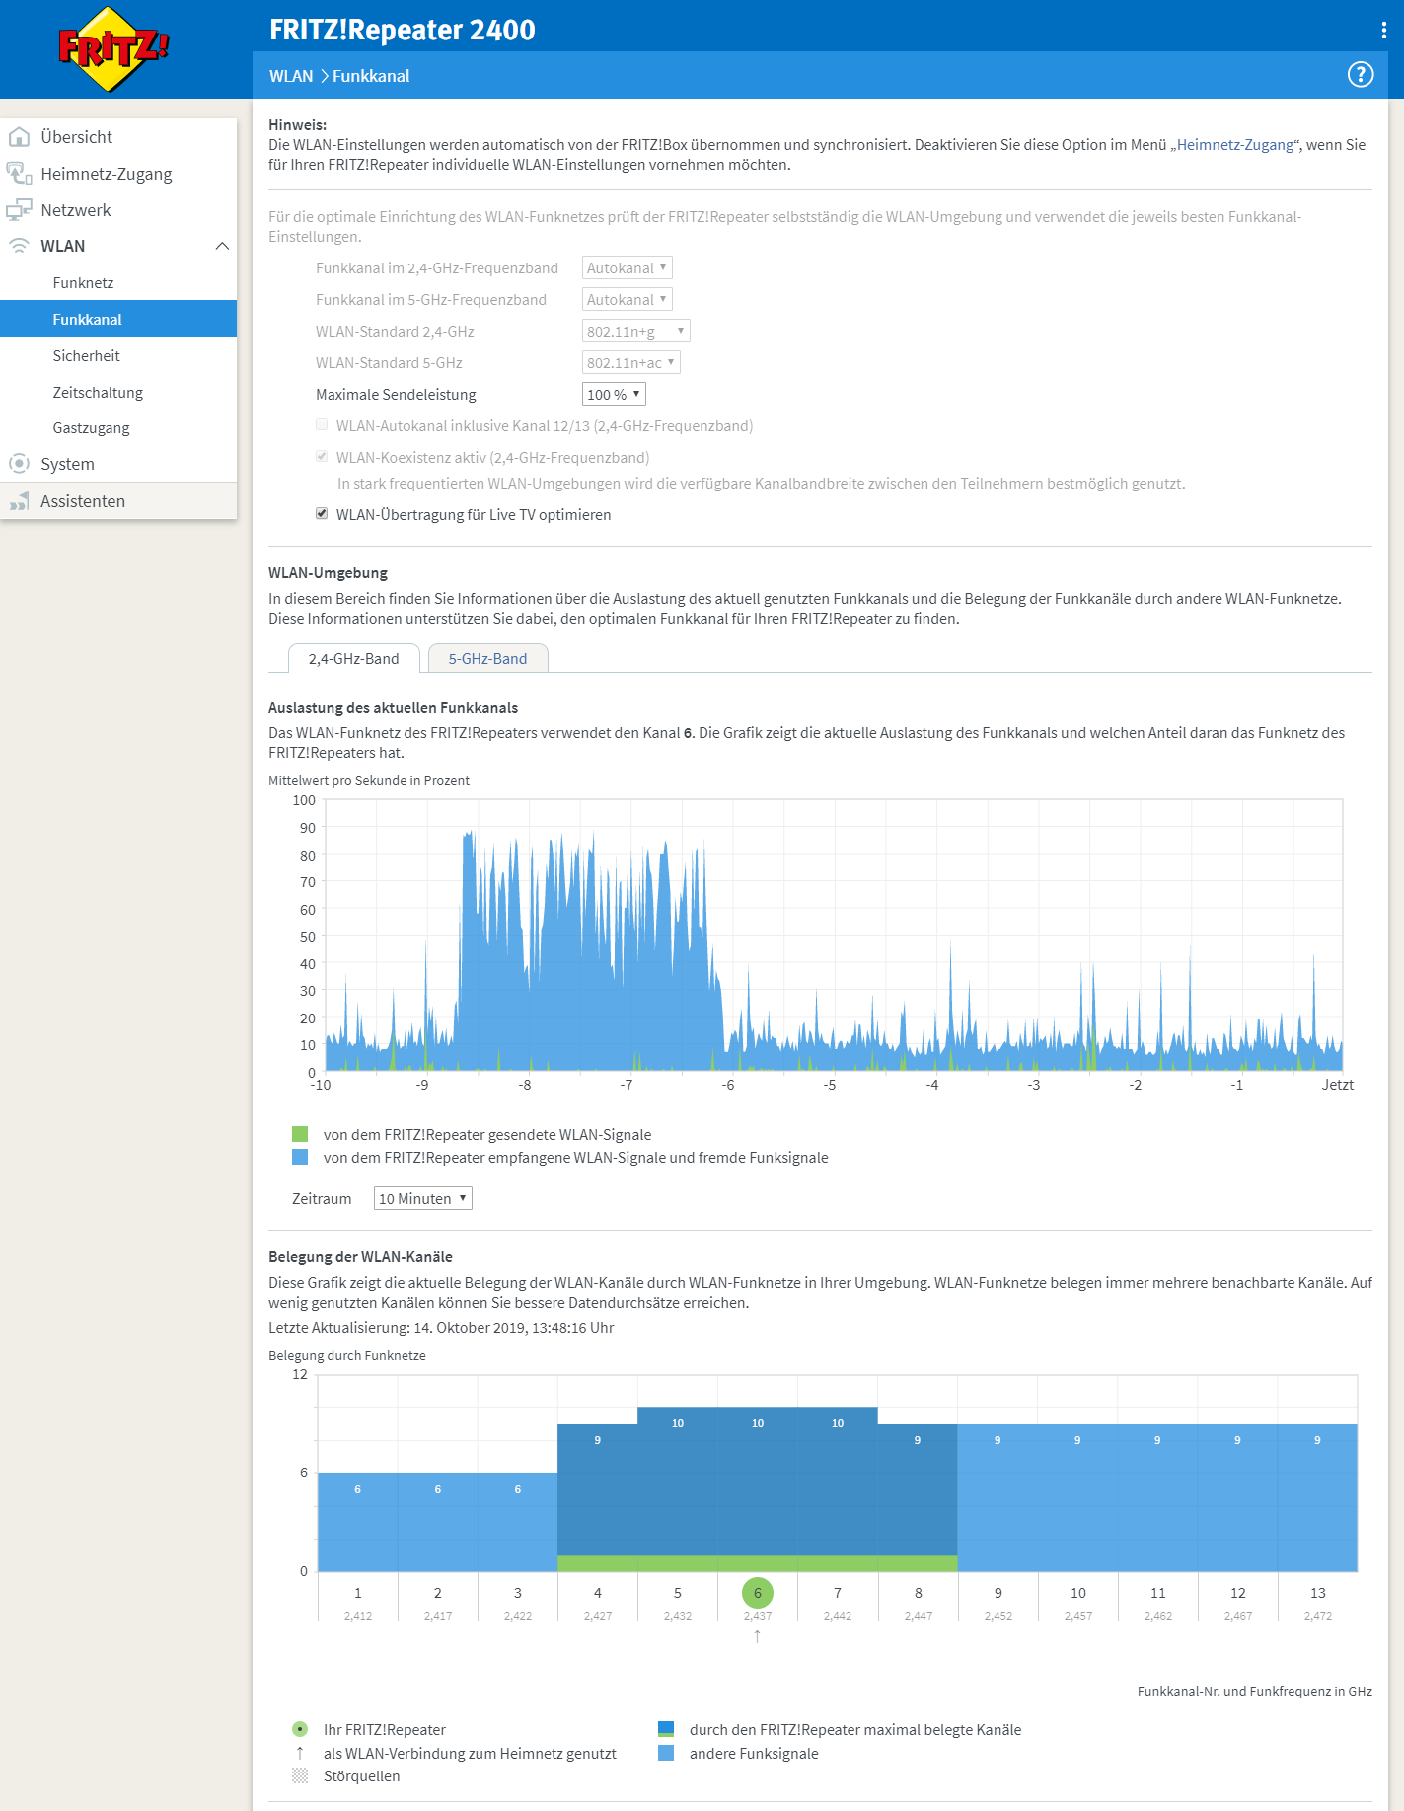Toggle WLAN-Übertragung für Live TV optimieren
Screen dimensions: 1404x1811
pos(322,514)
